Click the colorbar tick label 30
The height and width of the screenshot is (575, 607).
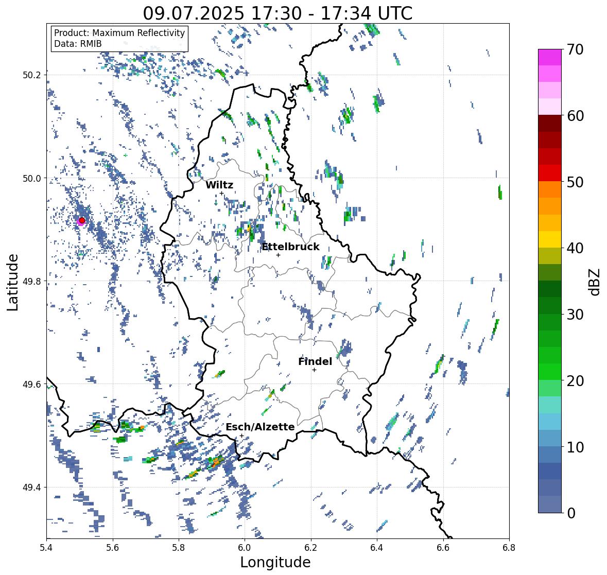[575, 315]
